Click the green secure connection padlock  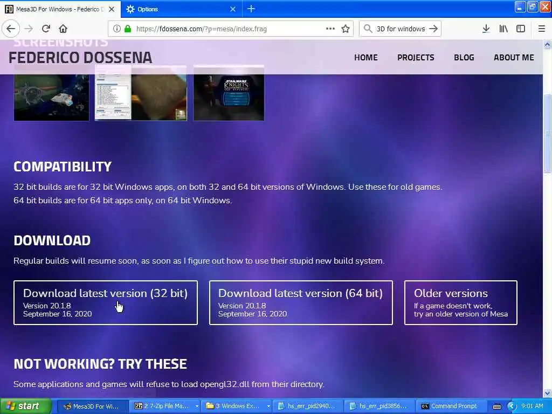click(128, 29)
